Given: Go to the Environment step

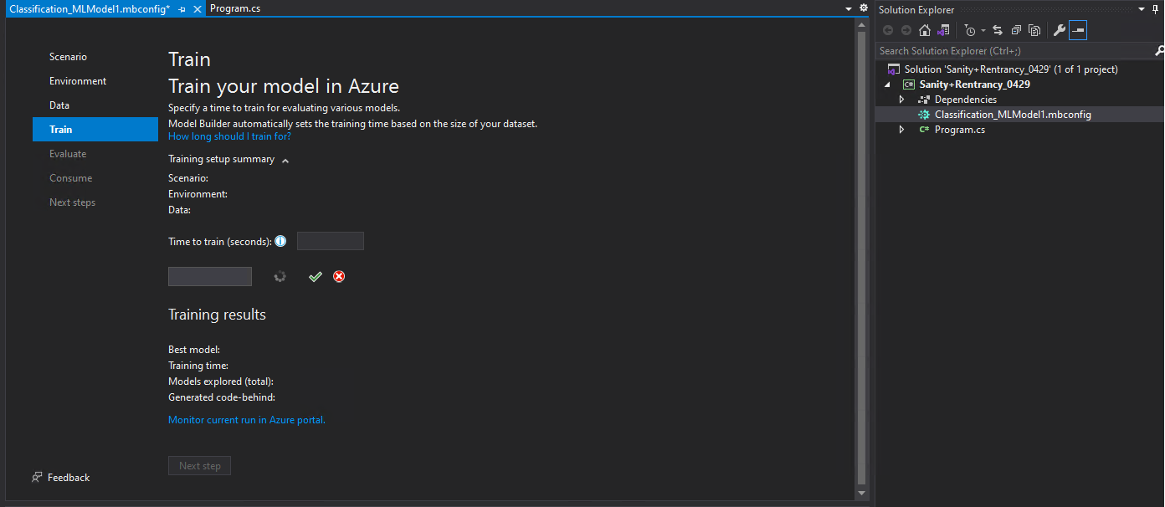Looking at the screenshot, I should click(x=78, y=81).
